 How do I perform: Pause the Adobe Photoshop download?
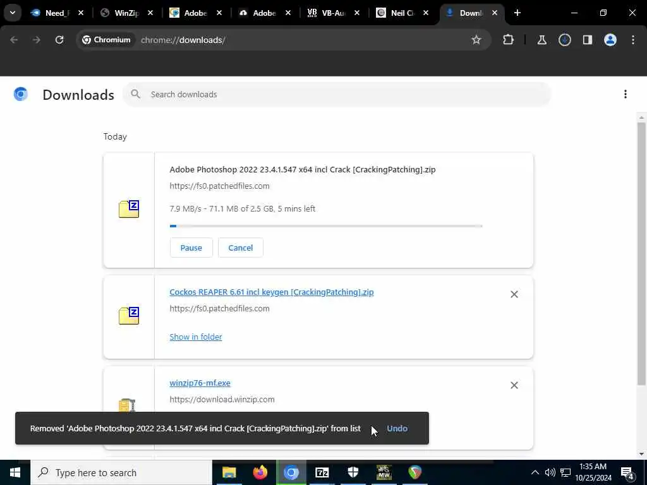pos(191,248)
